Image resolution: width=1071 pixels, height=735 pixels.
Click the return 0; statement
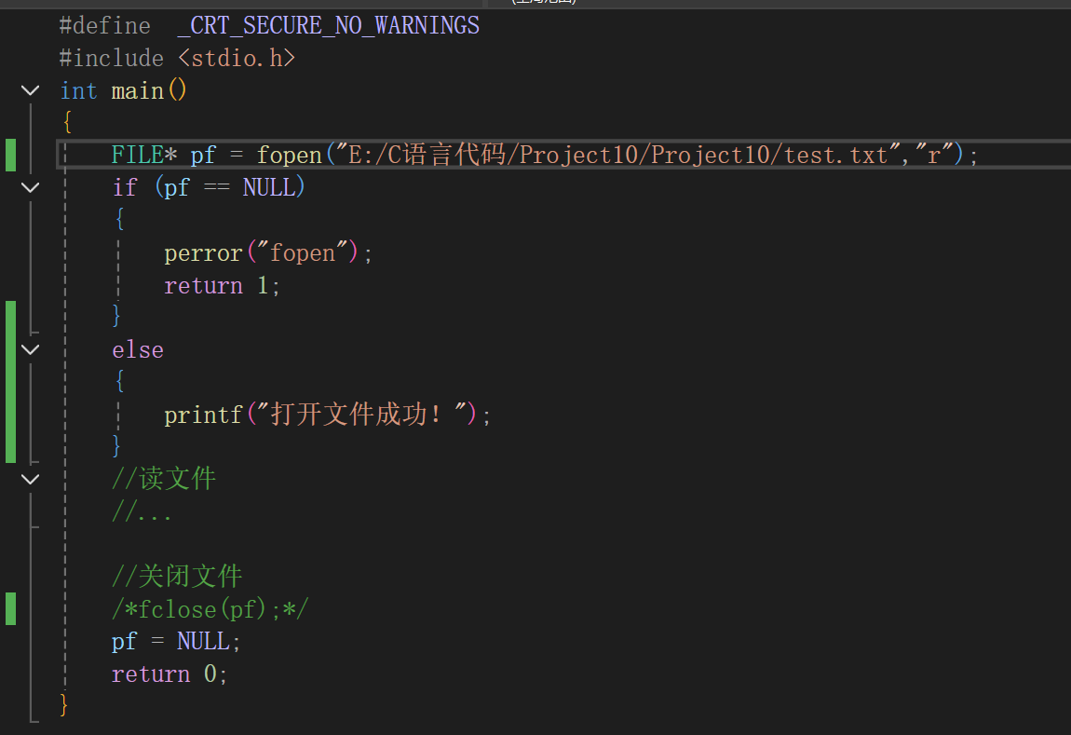click(x=169, y=674)
